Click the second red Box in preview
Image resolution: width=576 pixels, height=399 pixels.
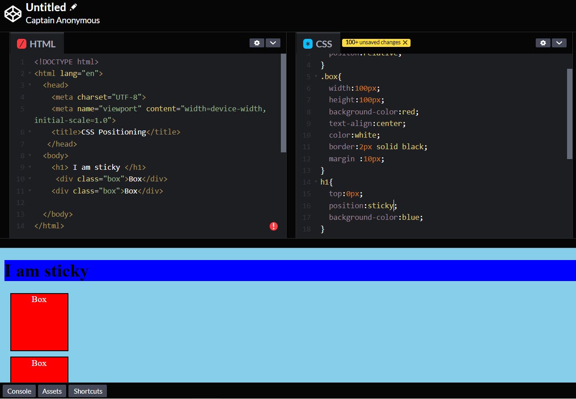(39, 370)
